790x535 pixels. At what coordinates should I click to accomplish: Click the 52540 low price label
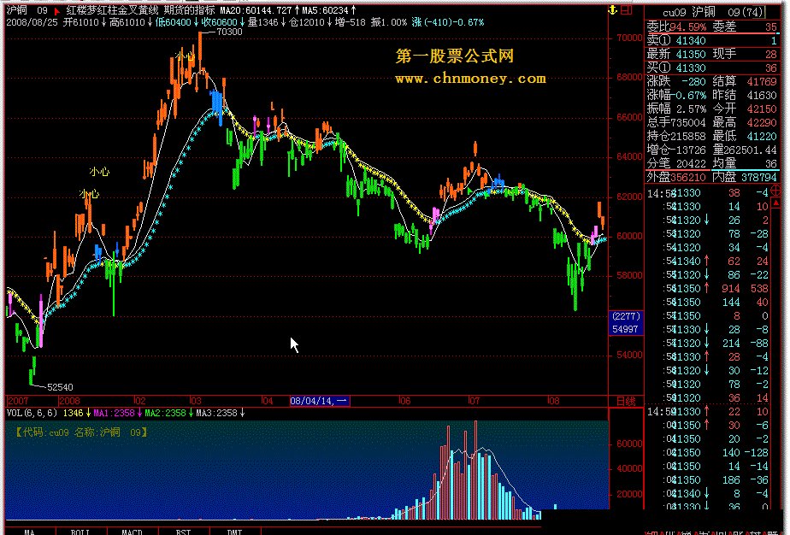pos(60,387)
